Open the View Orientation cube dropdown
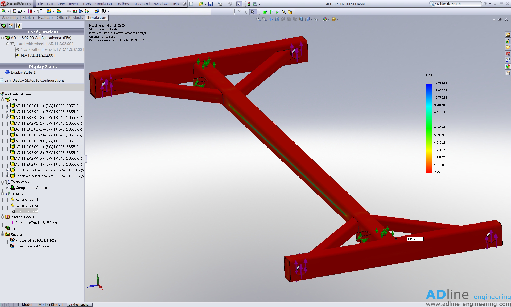 coord(308,19)
